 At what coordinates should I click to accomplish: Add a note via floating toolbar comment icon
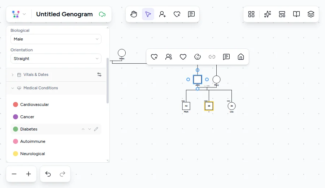tap(226, 57)
